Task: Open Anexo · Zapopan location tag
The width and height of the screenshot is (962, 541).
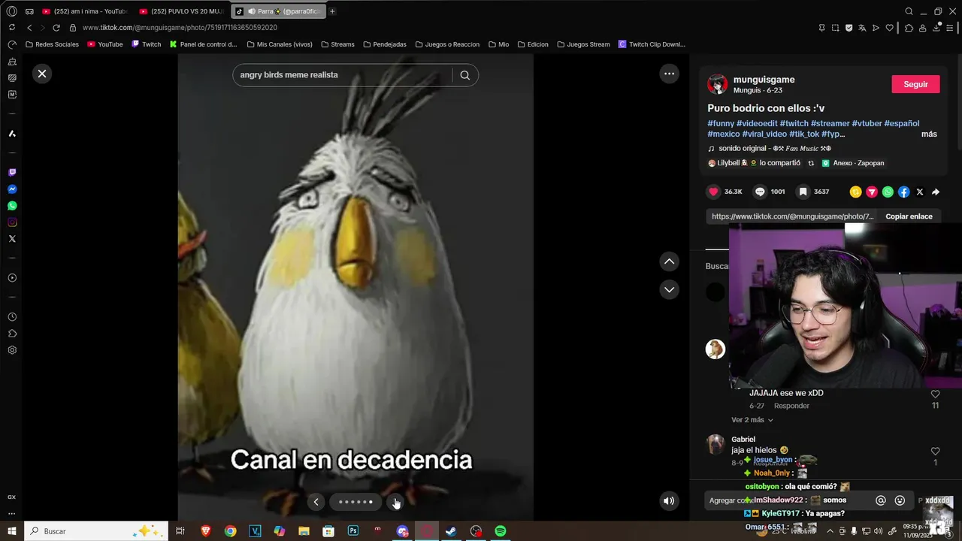Action: [852, 163]
